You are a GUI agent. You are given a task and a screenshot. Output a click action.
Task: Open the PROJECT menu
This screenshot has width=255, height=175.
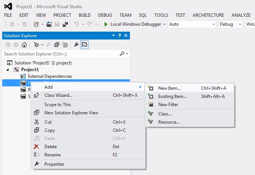tap(62, 15)
